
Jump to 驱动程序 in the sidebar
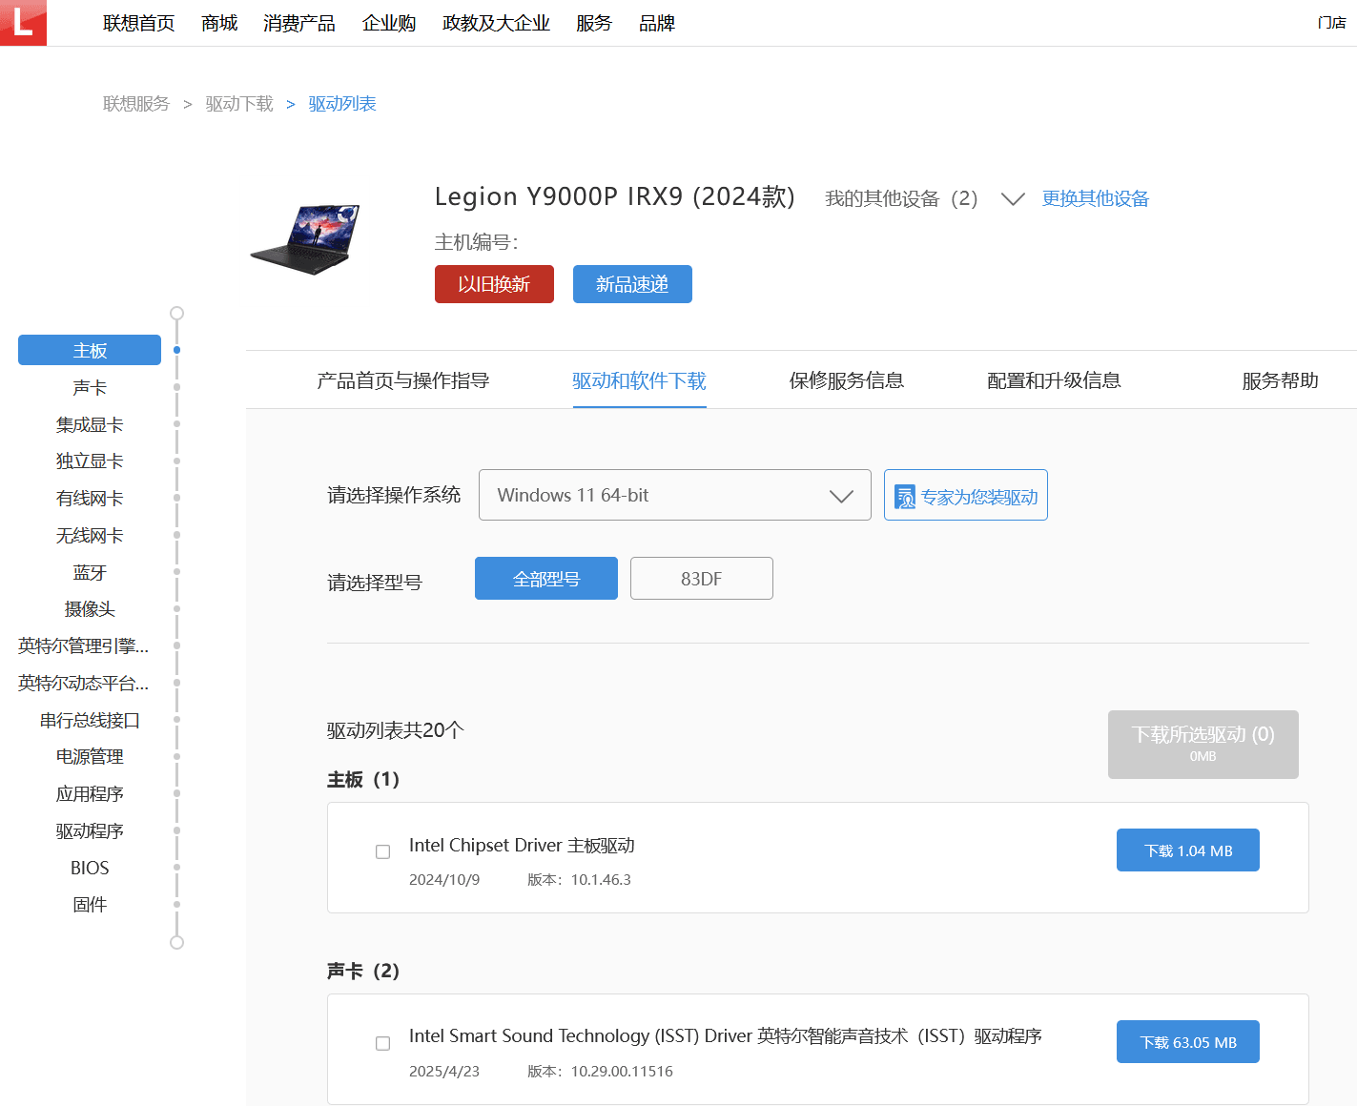point(90,831)
